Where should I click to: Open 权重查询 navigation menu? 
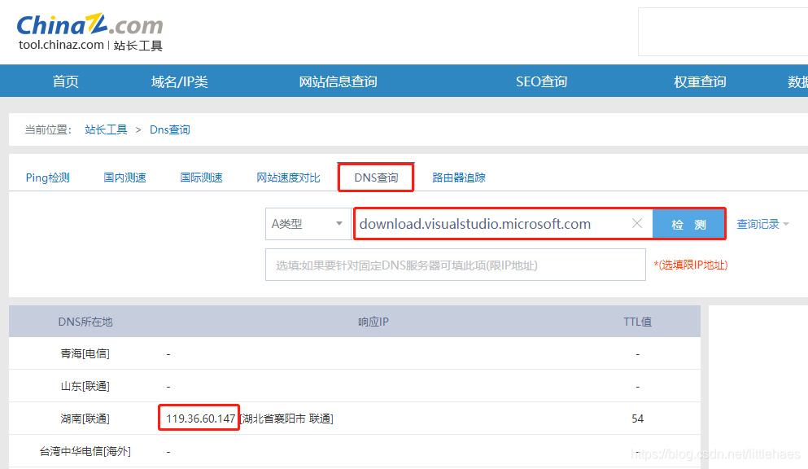click(700, 81)
